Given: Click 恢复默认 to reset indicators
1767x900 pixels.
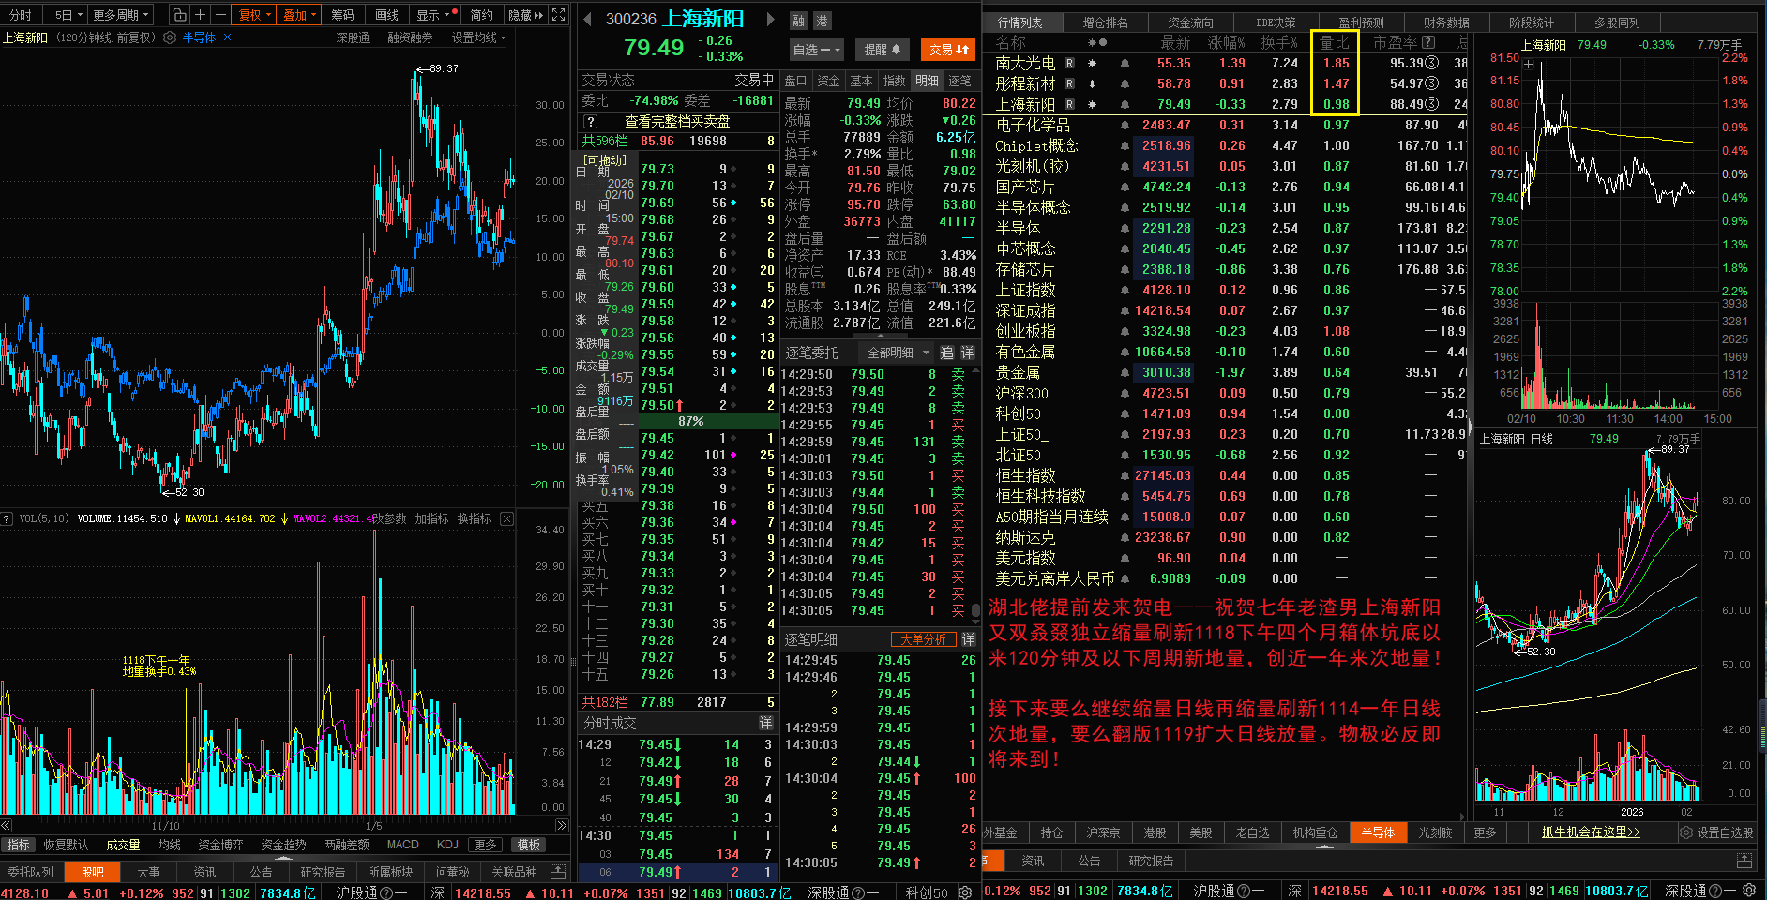Looking at the screenshot, I should click(66, 845).
